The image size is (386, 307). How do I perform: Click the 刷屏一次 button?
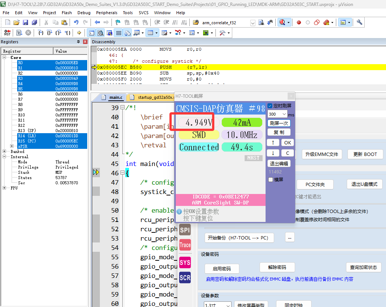click(279, 123)
